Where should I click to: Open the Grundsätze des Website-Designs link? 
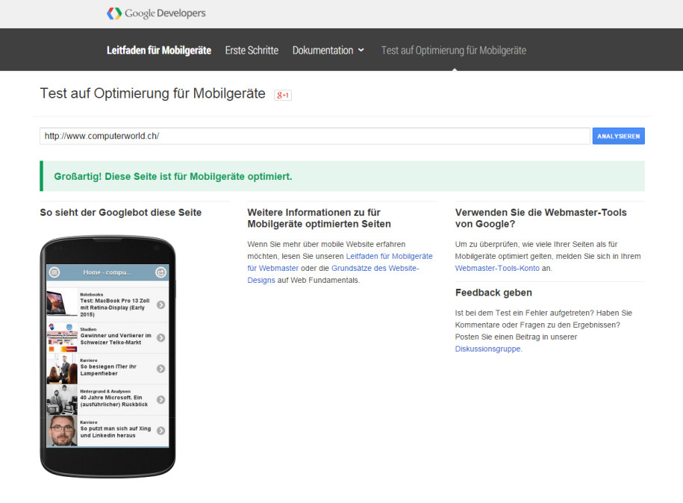tap(333, 275)
